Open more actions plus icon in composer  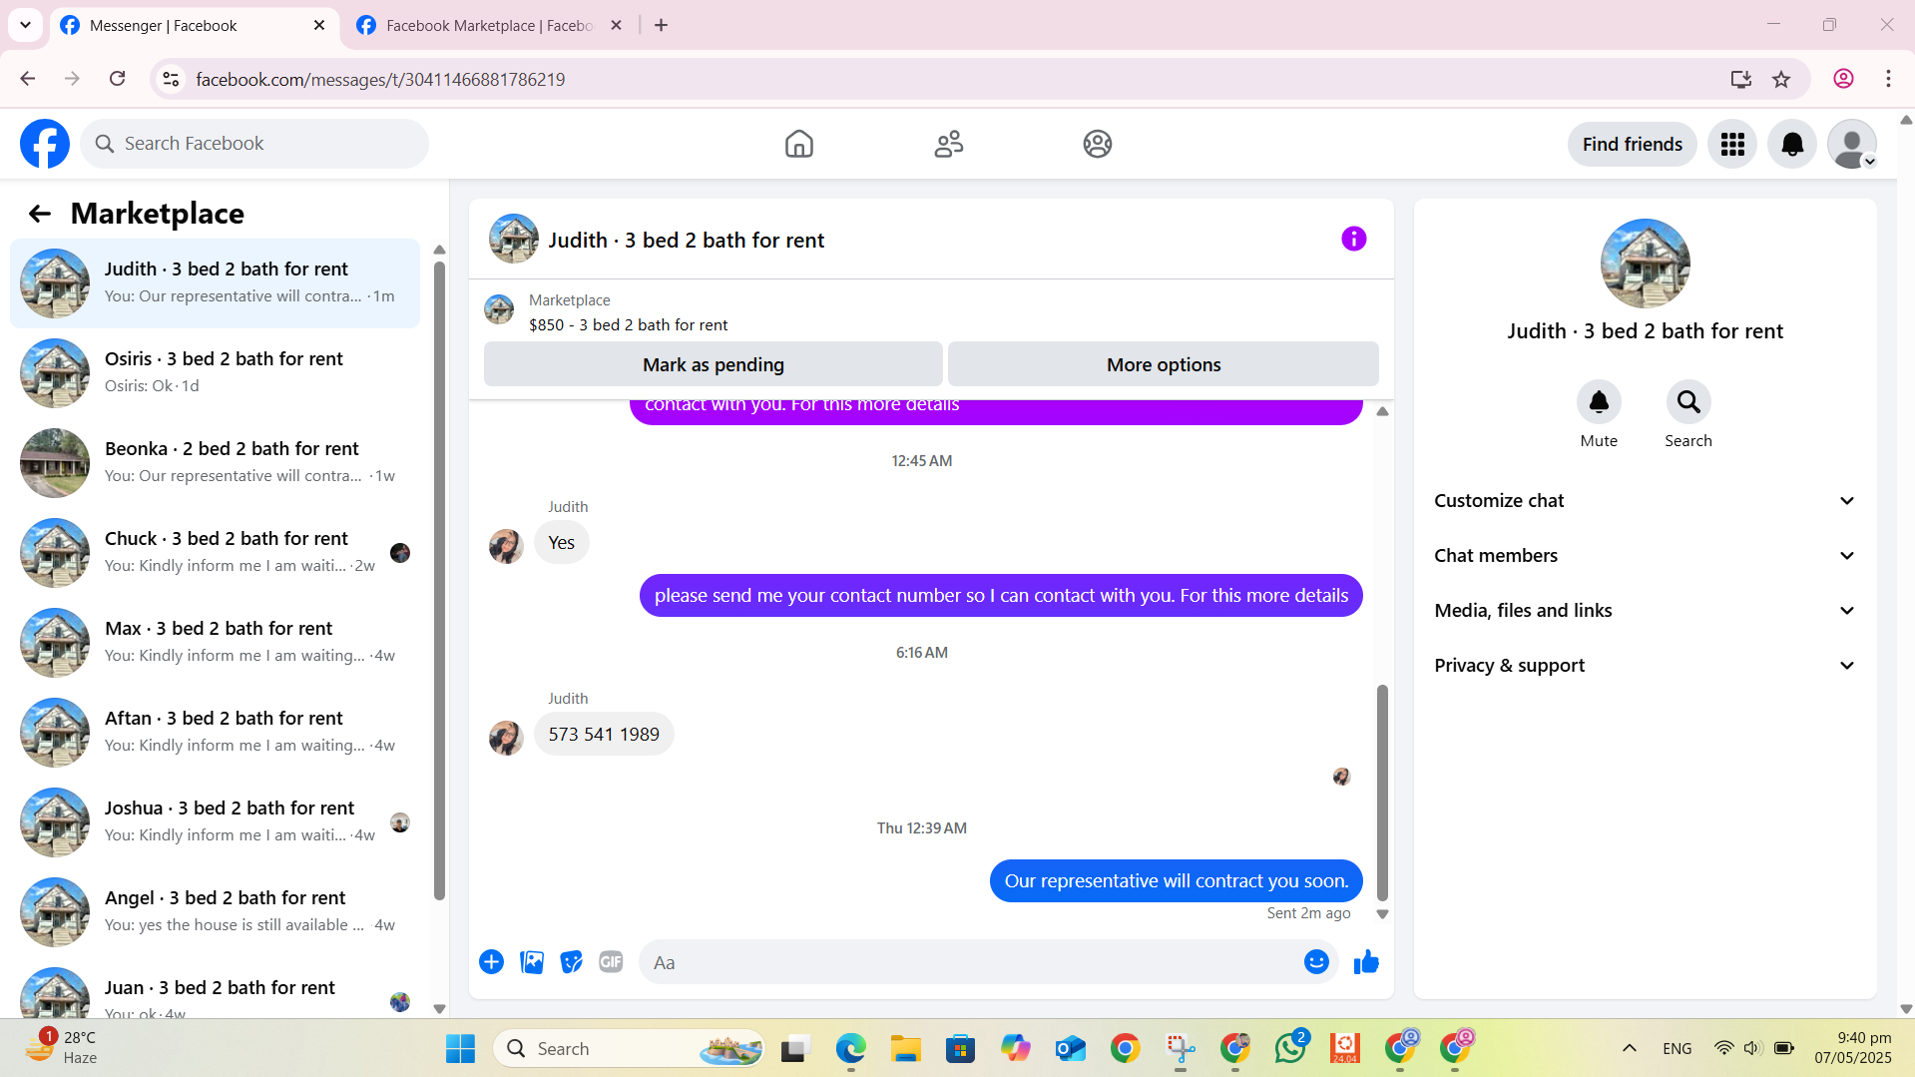[491, 962]
